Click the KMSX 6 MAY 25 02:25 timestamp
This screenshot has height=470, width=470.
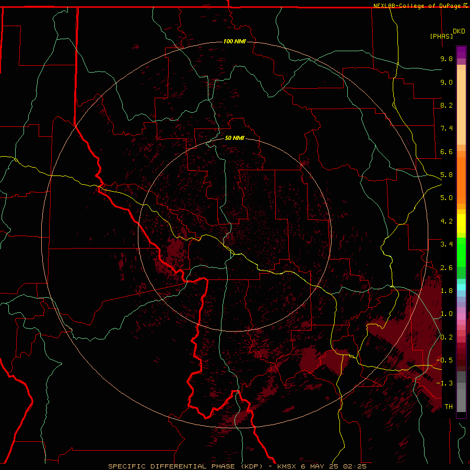click(x=322, y=466)
